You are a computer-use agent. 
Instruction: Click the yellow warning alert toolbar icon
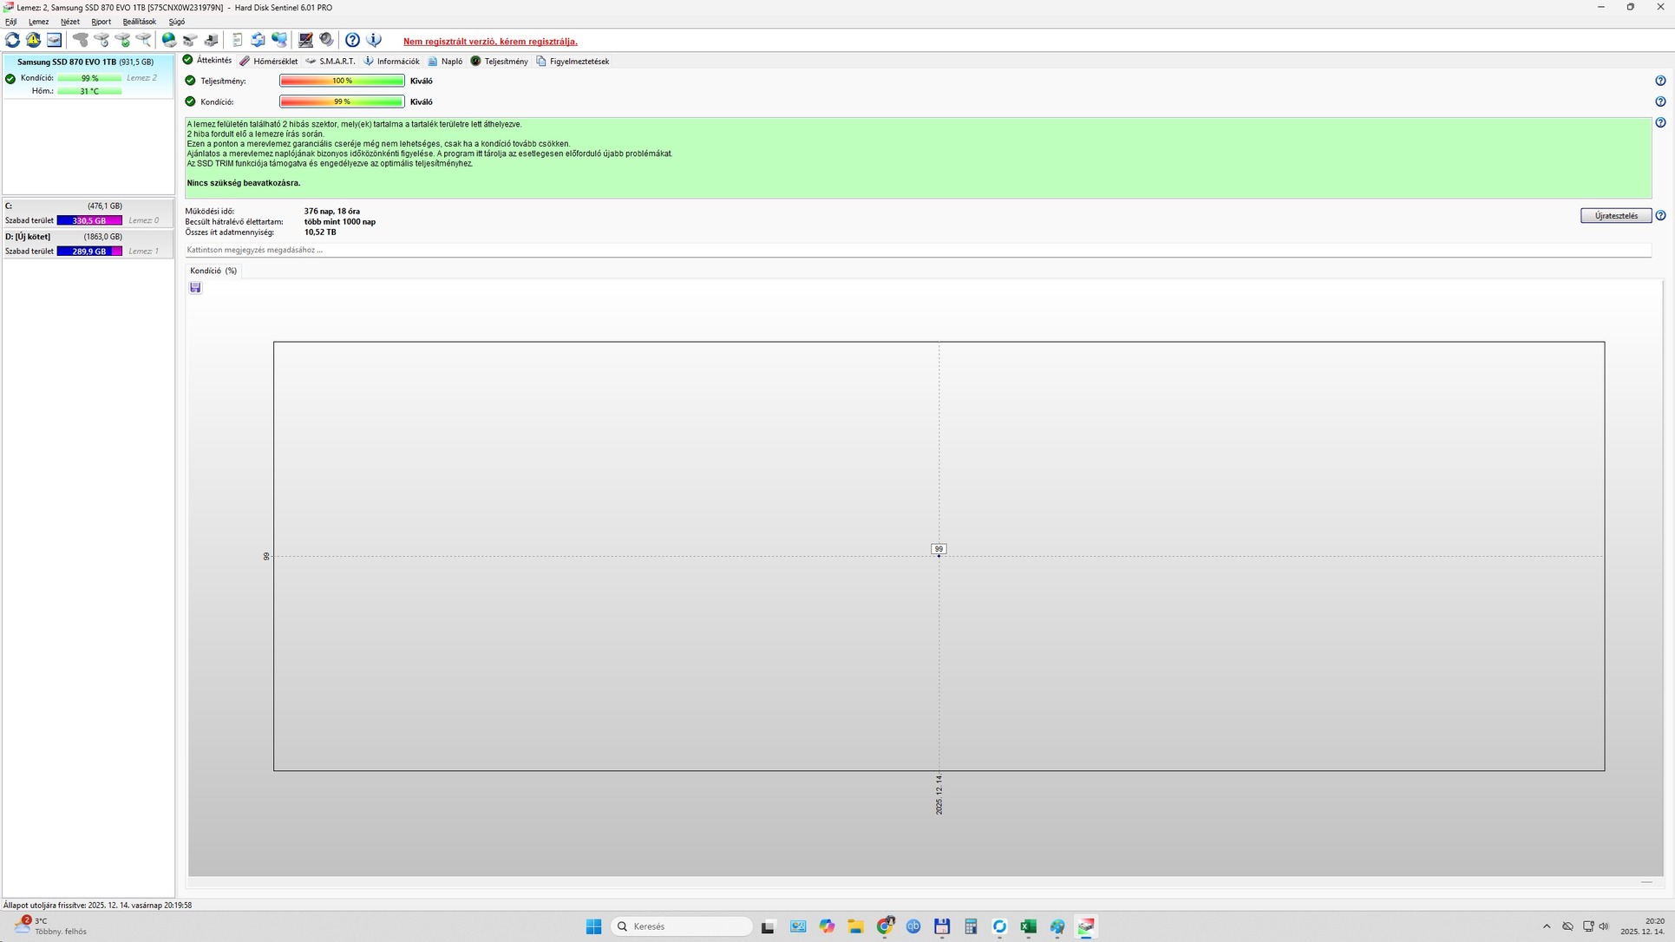tap(33, 40)
